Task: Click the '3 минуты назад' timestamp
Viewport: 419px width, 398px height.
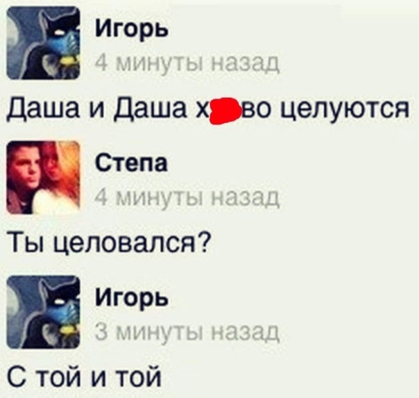Action: click(187, 333)
